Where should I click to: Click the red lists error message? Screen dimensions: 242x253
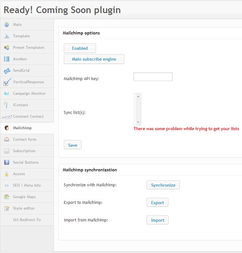186,129
